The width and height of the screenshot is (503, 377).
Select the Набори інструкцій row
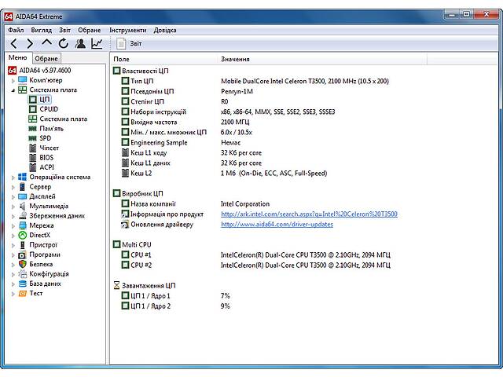pos(228,112)
